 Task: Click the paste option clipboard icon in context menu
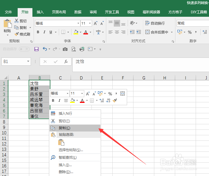(61, 142)
